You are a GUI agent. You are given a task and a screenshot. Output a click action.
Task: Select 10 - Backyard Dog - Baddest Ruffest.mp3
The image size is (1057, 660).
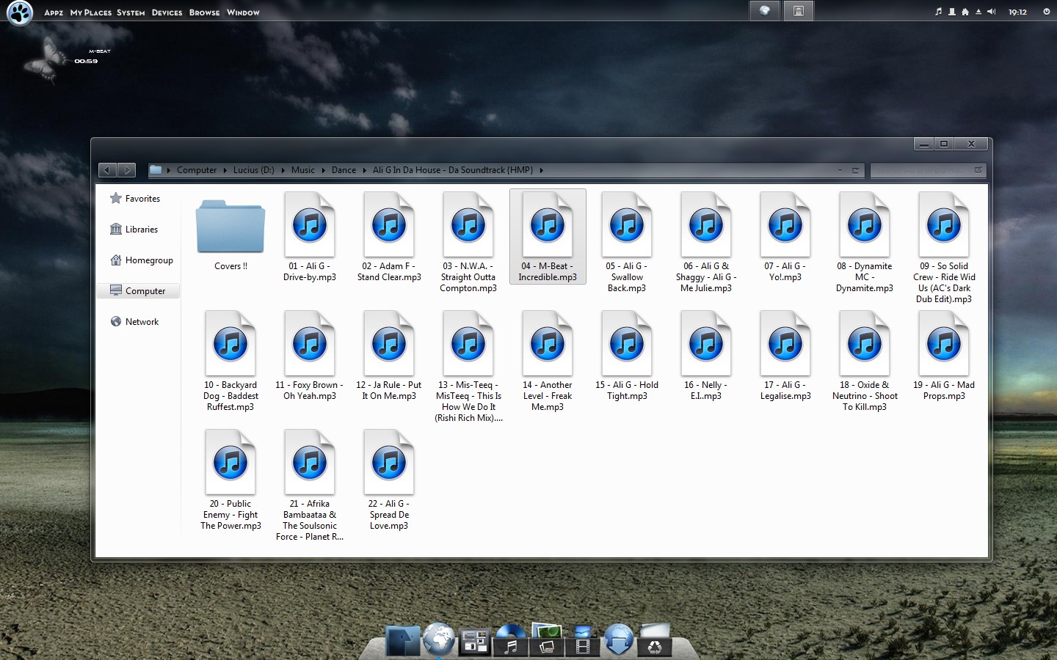pyautogui.click(x=230, y=362)
